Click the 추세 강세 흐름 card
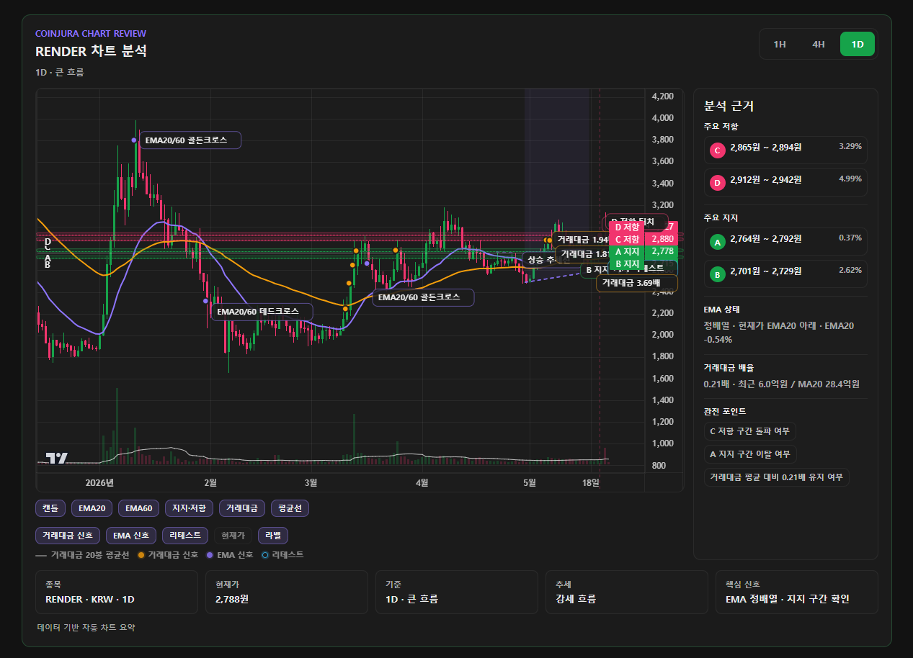This screenshot has width=913, height=658. tap(627, 592)
